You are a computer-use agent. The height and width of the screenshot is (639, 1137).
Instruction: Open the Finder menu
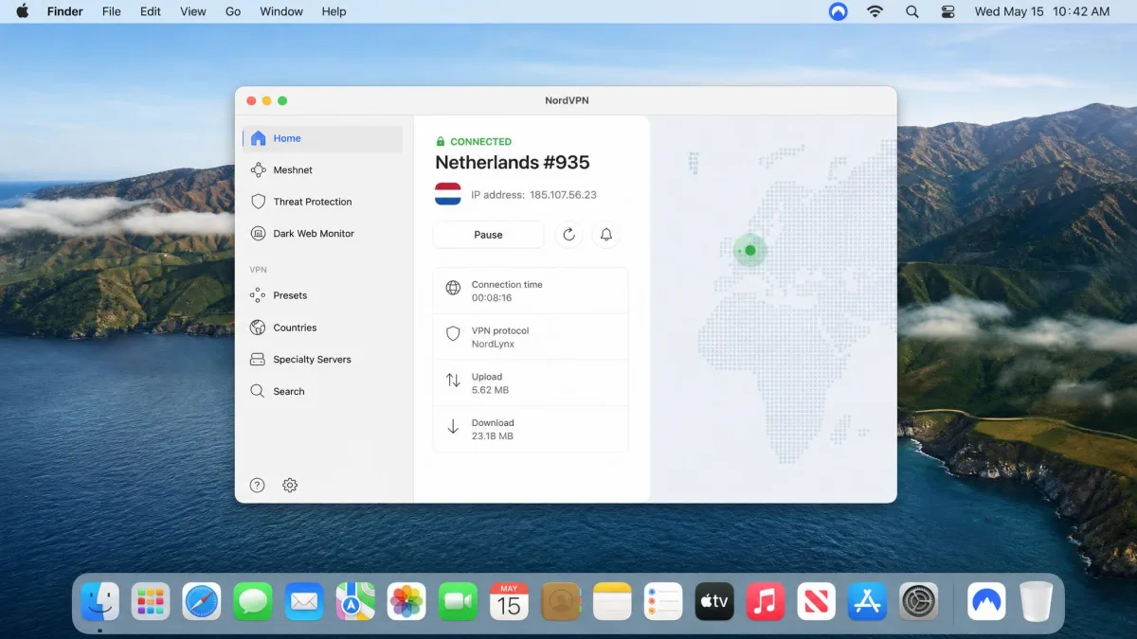[65, 11]
